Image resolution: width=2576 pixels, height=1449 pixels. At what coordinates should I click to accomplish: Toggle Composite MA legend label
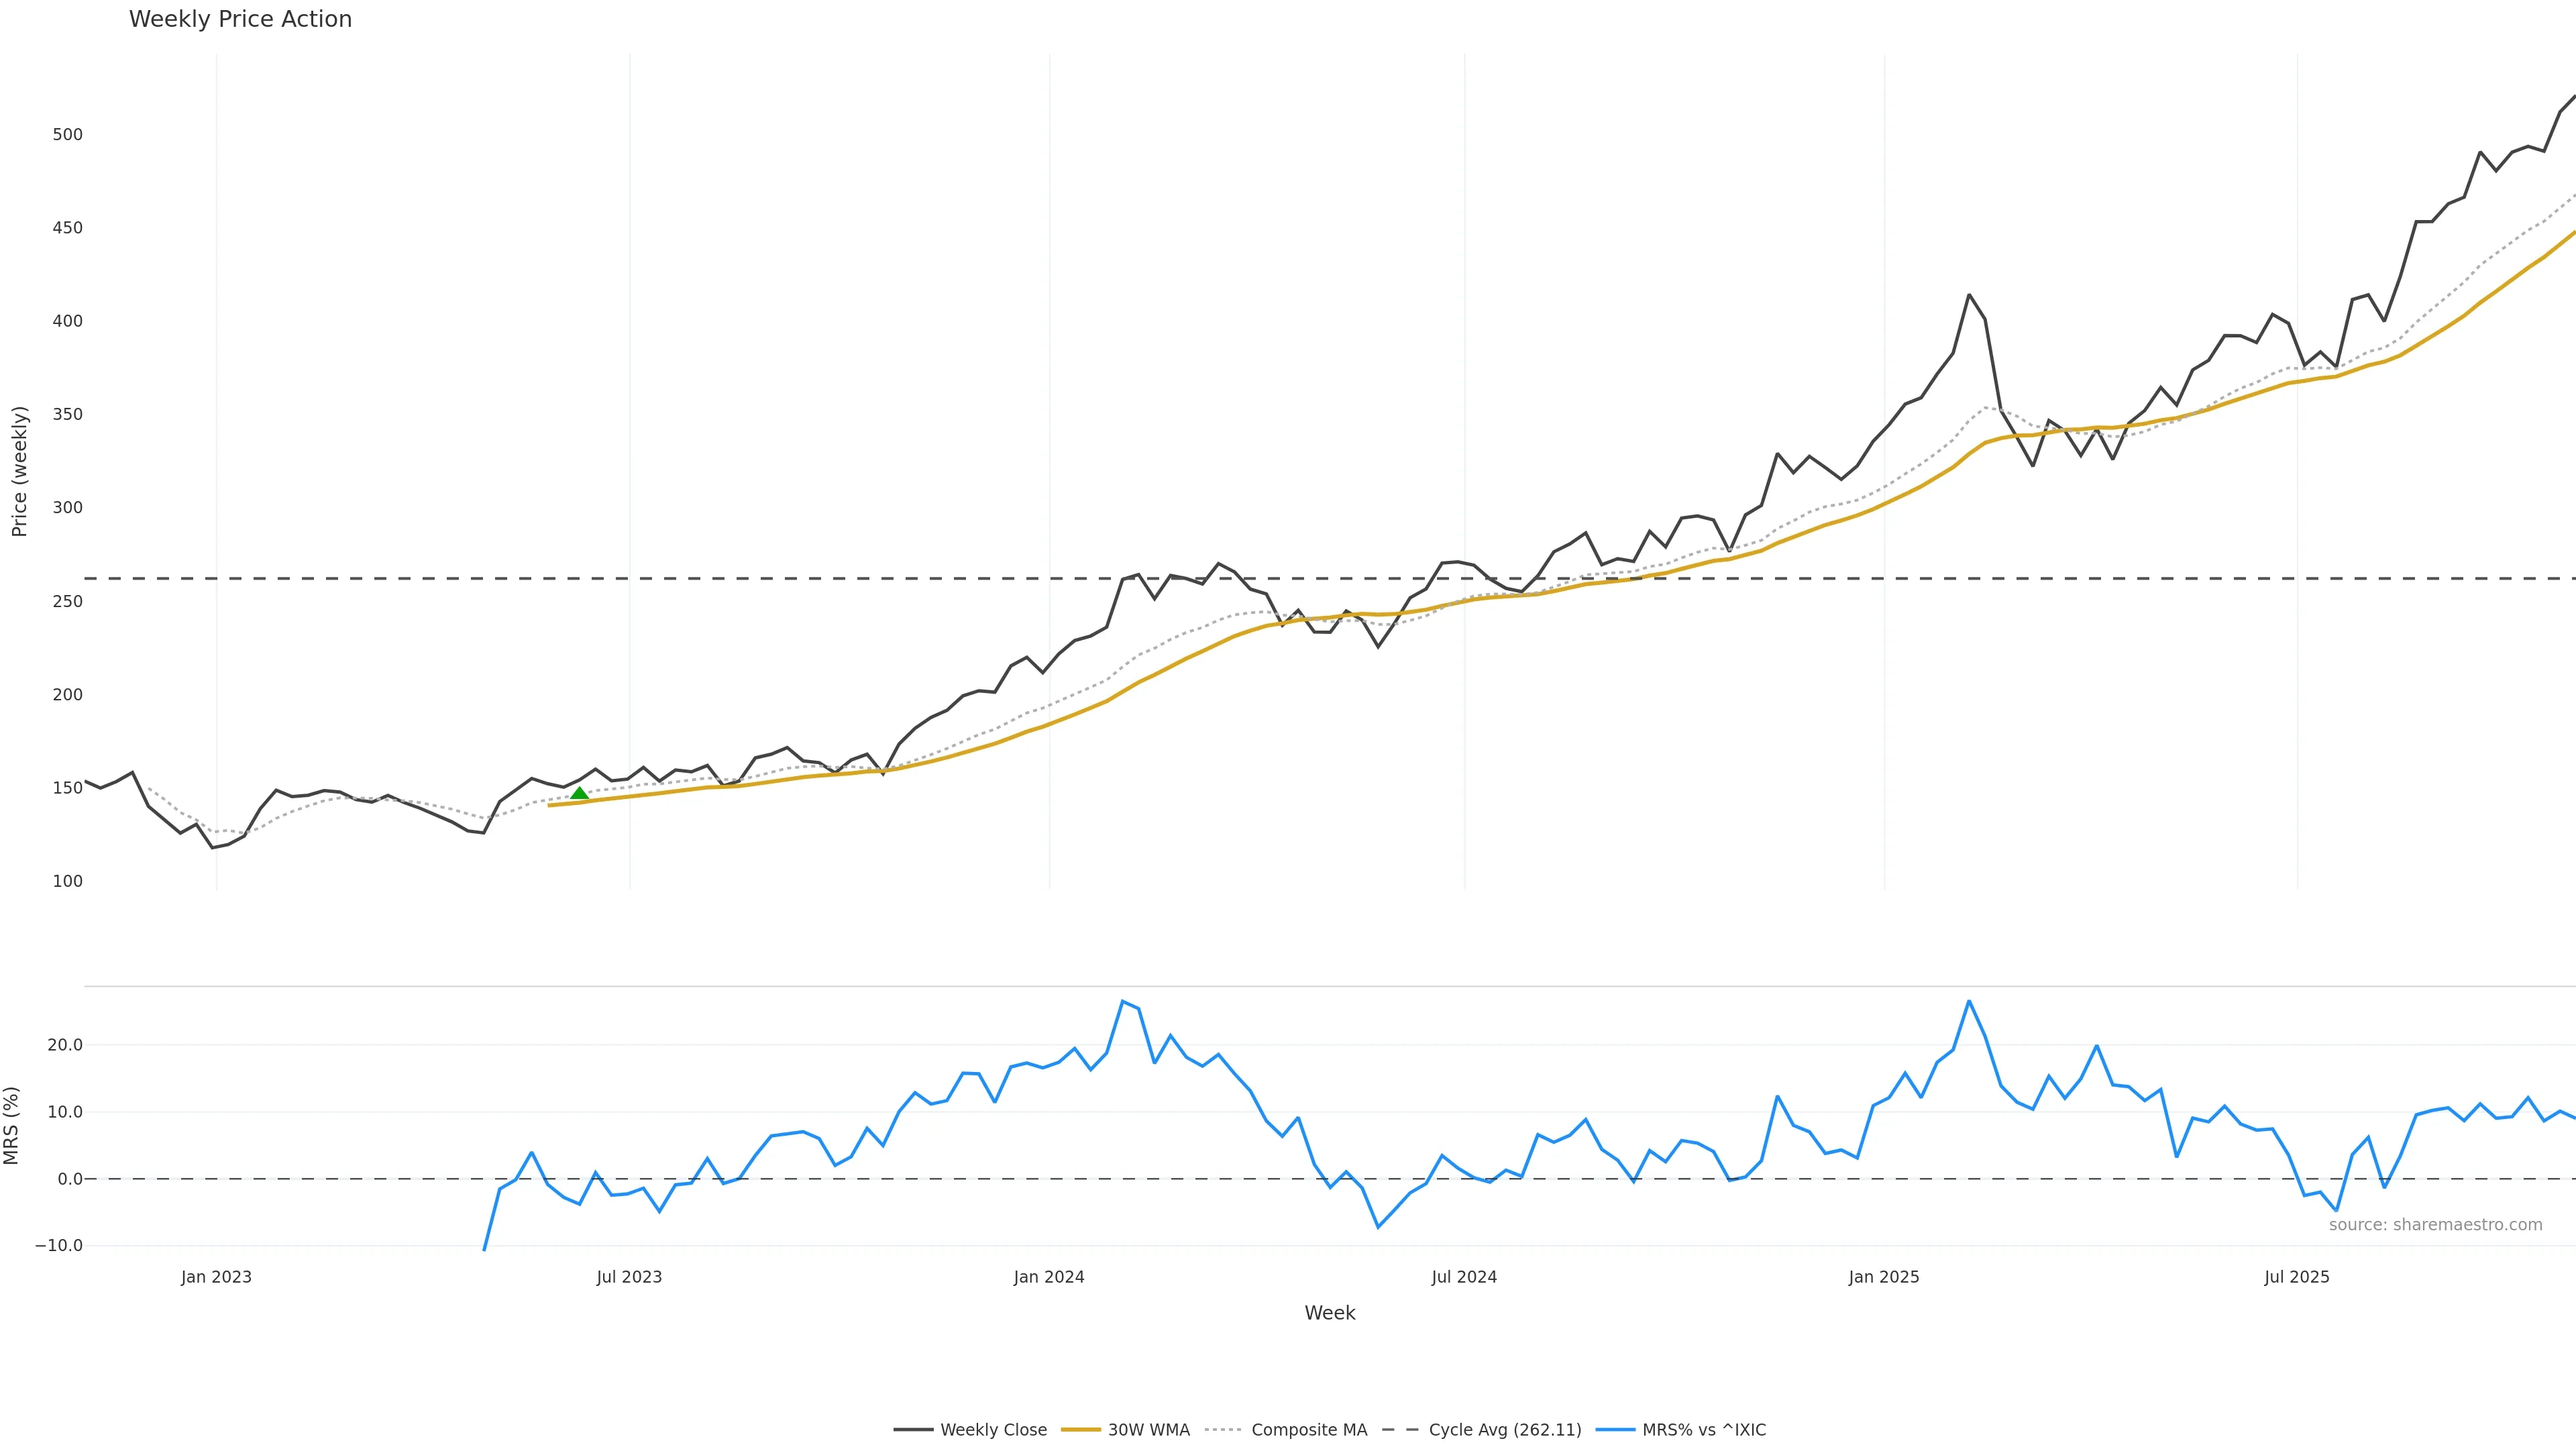pyautogui.click(x=1308, y=1430)
